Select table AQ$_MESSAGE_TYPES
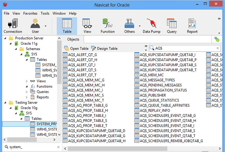This screenshot has height=152, width=225. tap(155, 80)
